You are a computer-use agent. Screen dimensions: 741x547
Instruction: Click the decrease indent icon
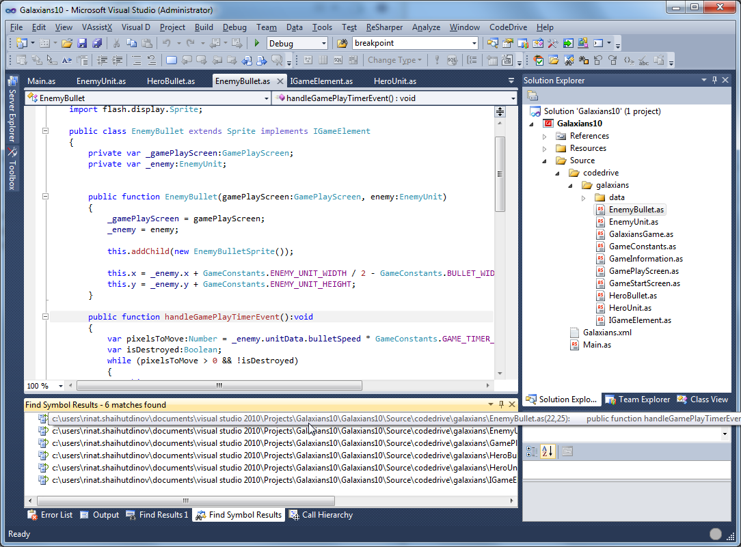(102, 60)
